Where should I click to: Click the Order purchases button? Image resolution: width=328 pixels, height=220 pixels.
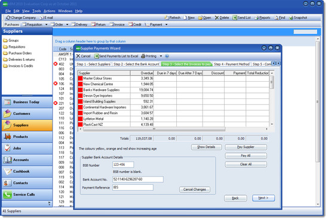pos(57,24)
